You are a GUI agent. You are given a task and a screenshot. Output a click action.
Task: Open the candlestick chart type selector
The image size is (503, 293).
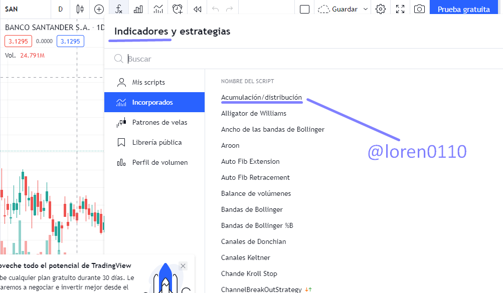pos(80,10)
